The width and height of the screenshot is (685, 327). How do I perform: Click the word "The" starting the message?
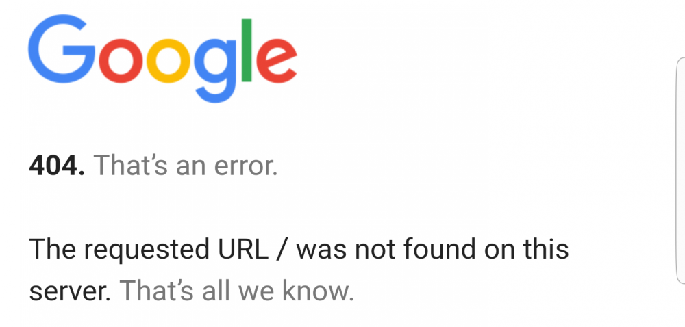click(x=53, y=250)
